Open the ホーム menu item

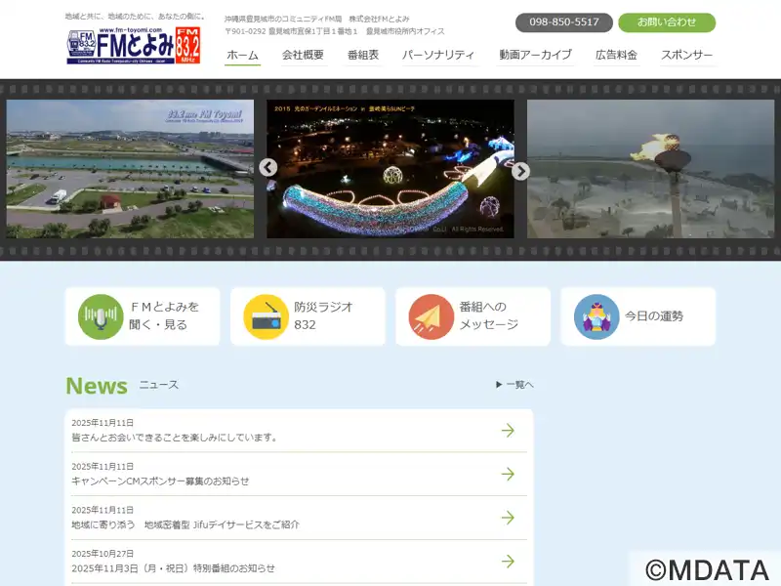tap(242, 55)
